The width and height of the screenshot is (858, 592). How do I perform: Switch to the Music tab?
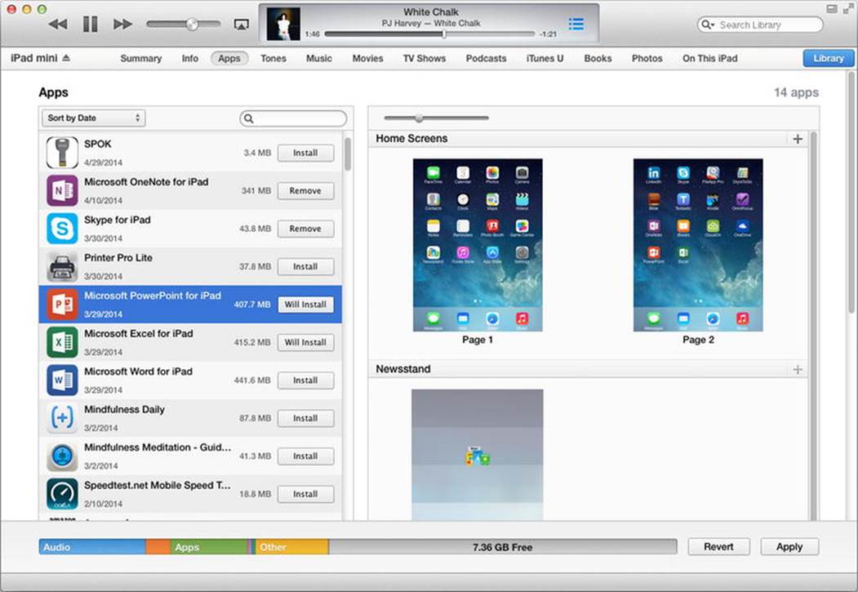[x=319, y=58]
